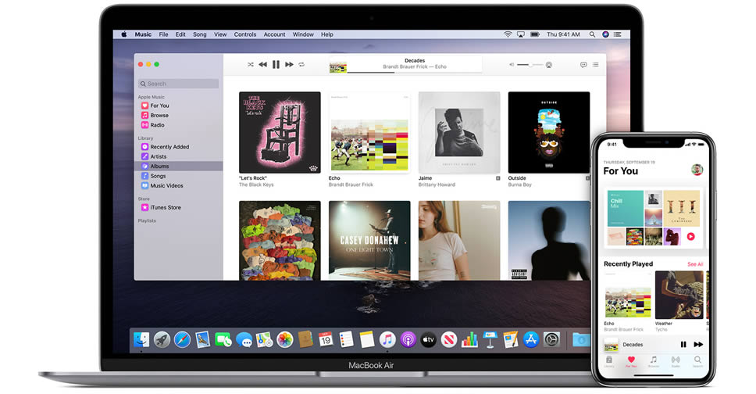Select Radio in the Apple Music sidebar
Screen dimensions: 756x394
tap(157, 125)
